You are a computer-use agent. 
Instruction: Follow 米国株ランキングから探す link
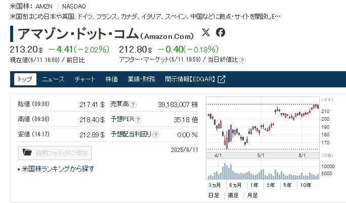(58, 169)
